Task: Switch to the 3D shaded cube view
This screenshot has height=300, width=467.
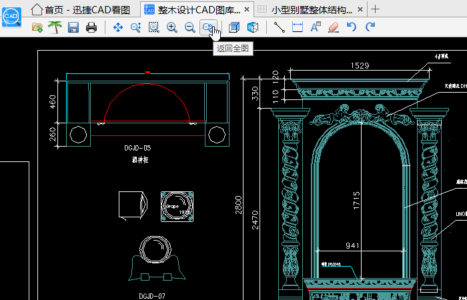Action: 253,27
